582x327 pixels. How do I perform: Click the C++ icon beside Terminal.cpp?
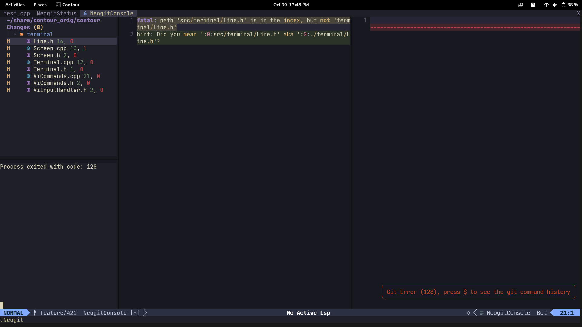pos(28,62)
